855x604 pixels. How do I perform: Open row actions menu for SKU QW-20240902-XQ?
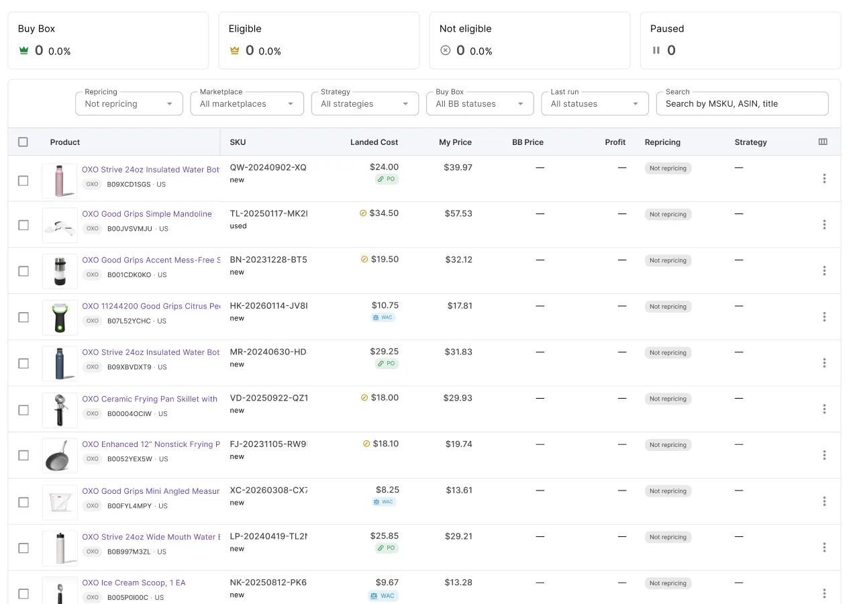(824, 179)
